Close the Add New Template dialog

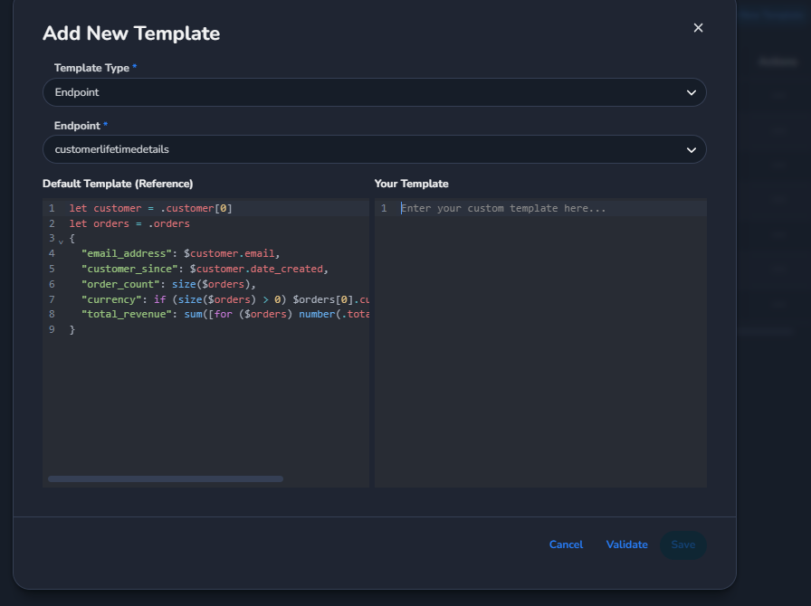point(698,28)
